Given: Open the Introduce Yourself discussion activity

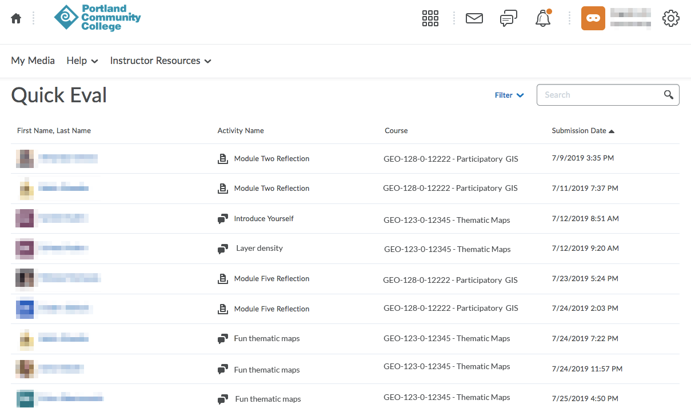Looking at the screenshot, I should 263,219.
